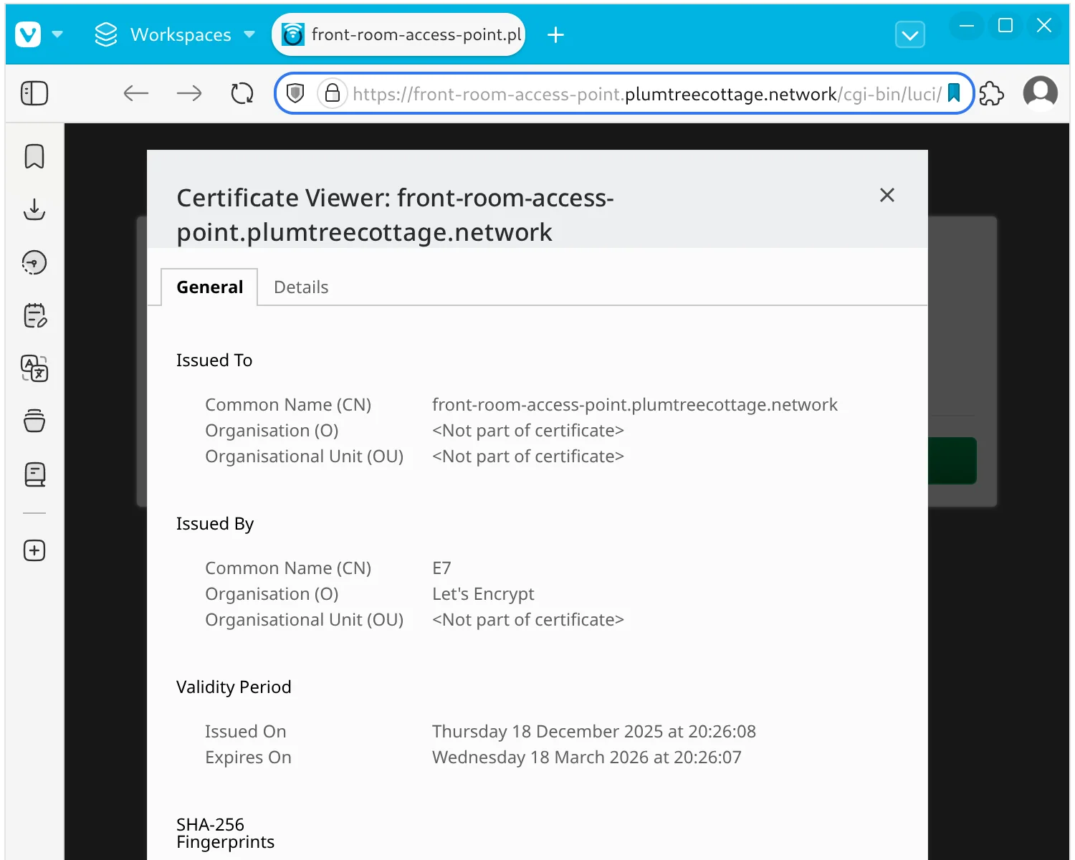The width and height of the screenshot is (1075, 860).
Task: Open the Bookmarks panel in the sidebar
Action: tap(34, 156)
